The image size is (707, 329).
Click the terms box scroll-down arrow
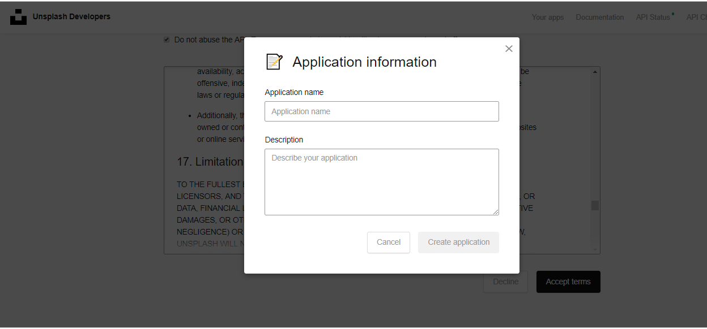click(x=595, y=249)
